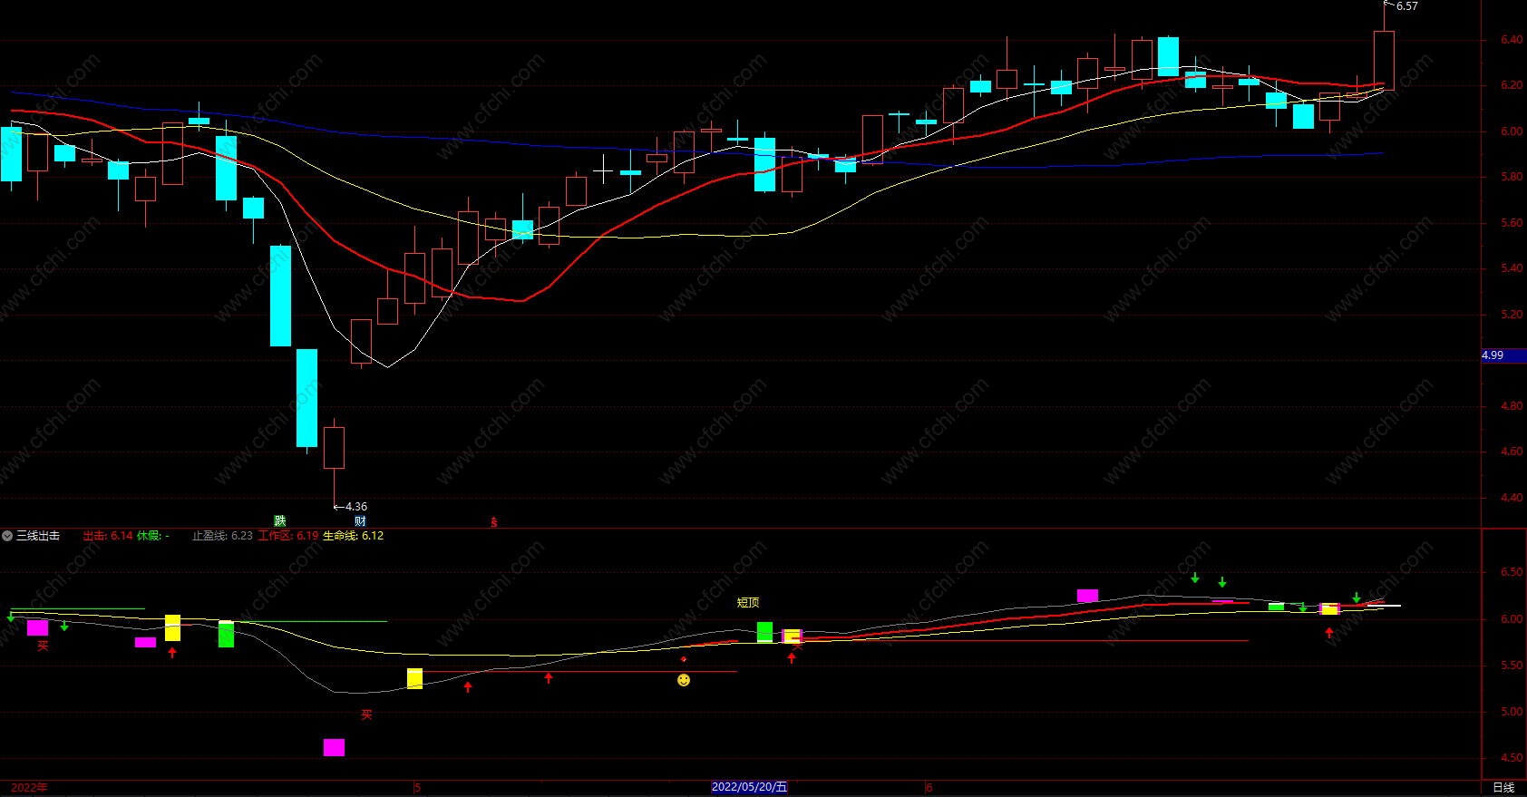Click the month 6 marker on time axis
Screen dimensions: 1527x797
click(x=929, y=787)
